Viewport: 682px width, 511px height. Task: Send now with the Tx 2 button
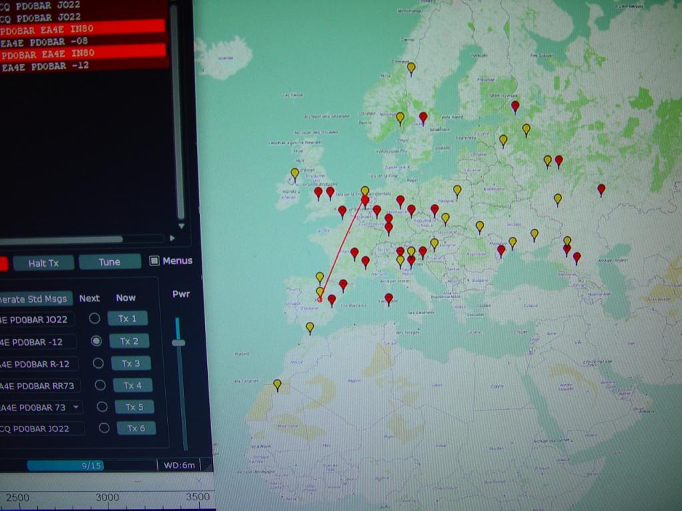click(129, 341)
